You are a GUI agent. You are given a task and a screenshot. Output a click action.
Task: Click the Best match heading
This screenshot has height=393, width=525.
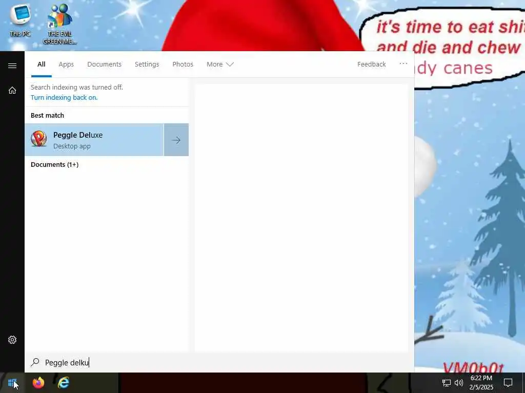[x=47, y=115]
